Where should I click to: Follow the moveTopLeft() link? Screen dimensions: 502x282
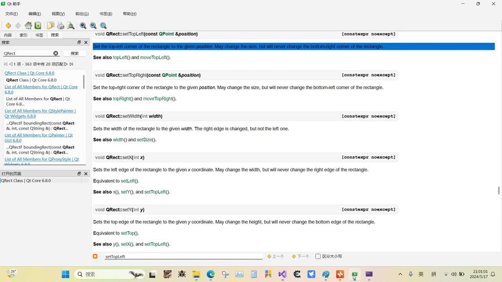pyautogui.click(x=155, y=58)
